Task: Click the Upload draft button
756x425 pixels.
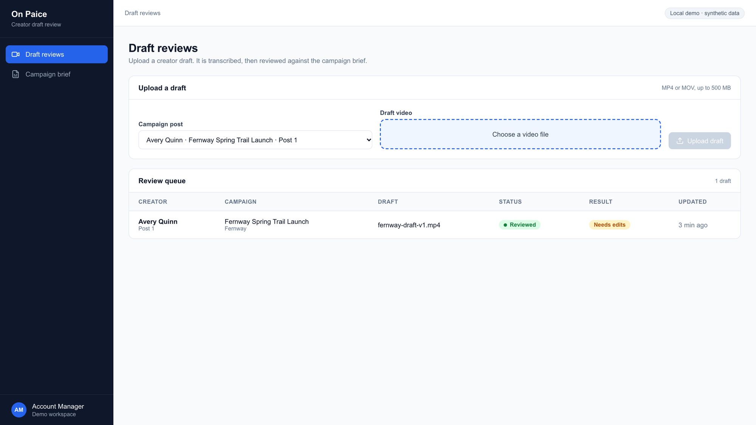Action: point(699,141)
